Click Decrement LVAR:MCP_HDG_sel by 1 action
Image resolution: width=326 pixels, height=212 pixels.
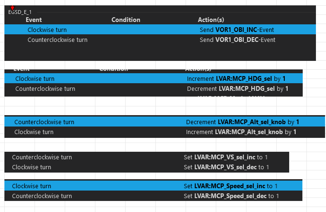click(238, 89)
